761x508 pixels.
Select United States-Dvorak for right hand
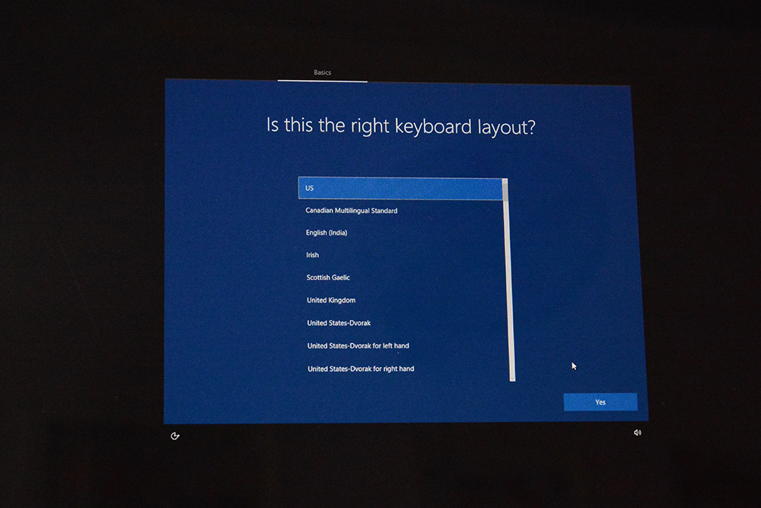tap(360, 368)
